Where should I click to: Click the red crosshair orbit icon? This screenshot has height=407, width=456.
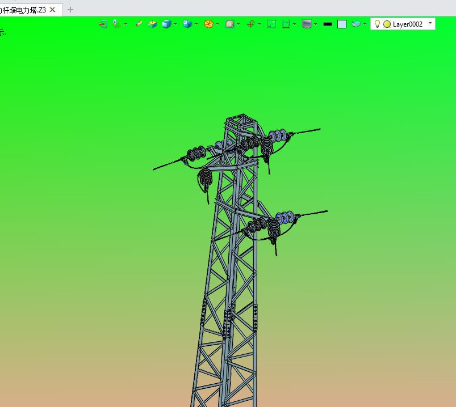[x=250, y=24]
